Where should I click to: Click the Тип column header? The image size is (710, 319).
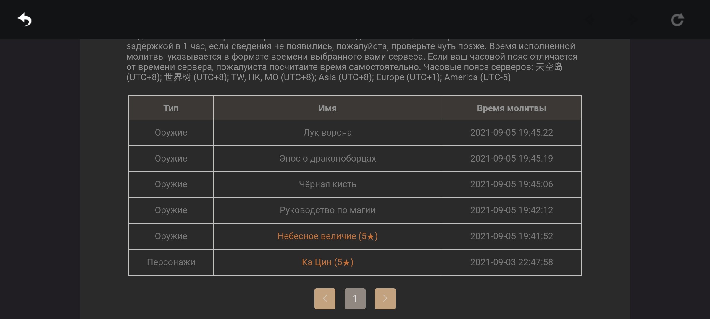click(x=171, y=108)
